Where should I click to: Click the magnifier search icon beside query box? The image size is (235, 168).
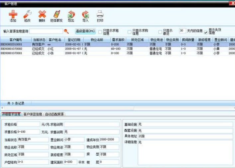66,31
